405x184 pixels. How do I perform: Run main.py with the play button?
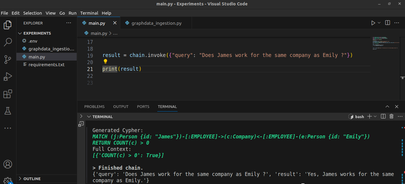(x=373, y=23)
